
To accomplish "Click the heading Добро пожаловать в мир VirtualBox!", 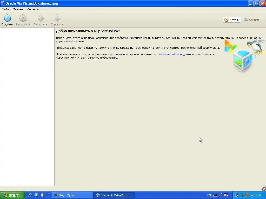I will tap(88, 31).
